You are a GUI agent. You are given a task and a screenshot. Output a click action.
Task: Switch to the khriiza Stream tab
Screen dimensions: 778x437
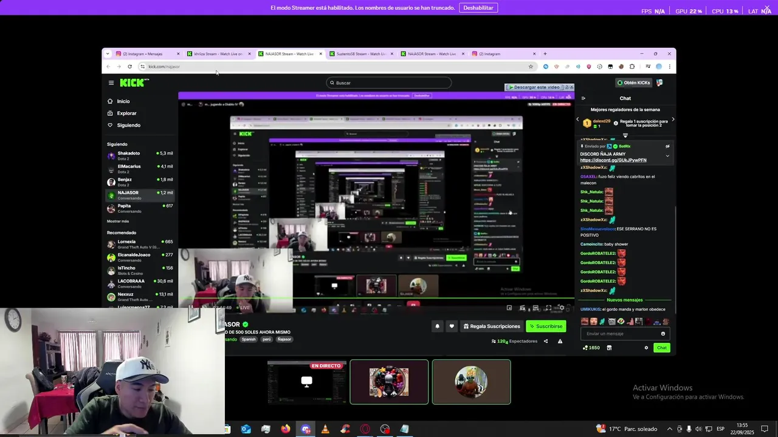coord(218,53)
